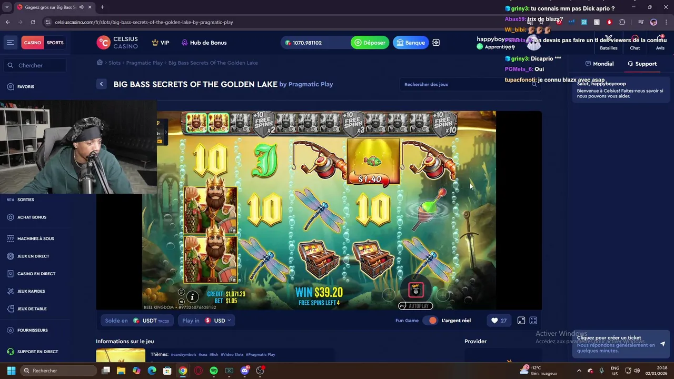
Task: Switch the game to fullscreen
Action: (x=533, y=321)
